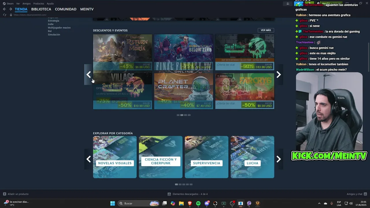Click the Buscar taskbar search box
The width and height of the screenshot is (370, 208).
[138, 203]
